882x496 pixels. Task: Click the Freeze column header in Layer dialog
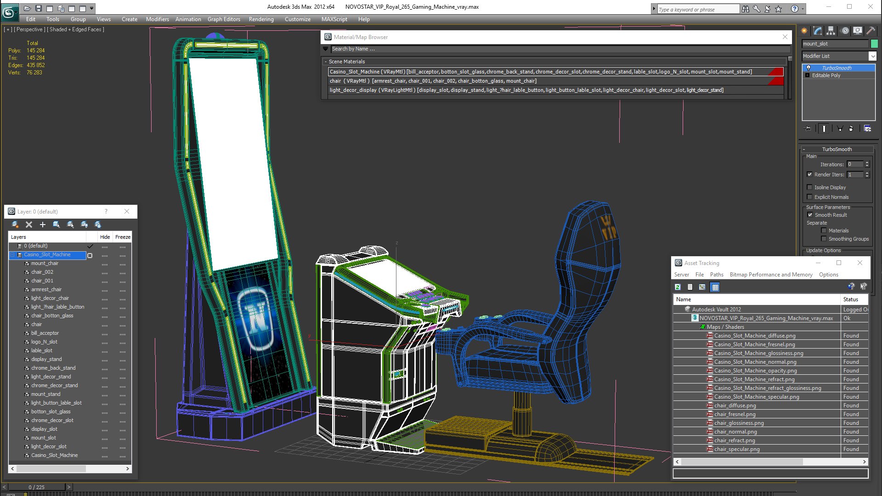pos(123,237)
